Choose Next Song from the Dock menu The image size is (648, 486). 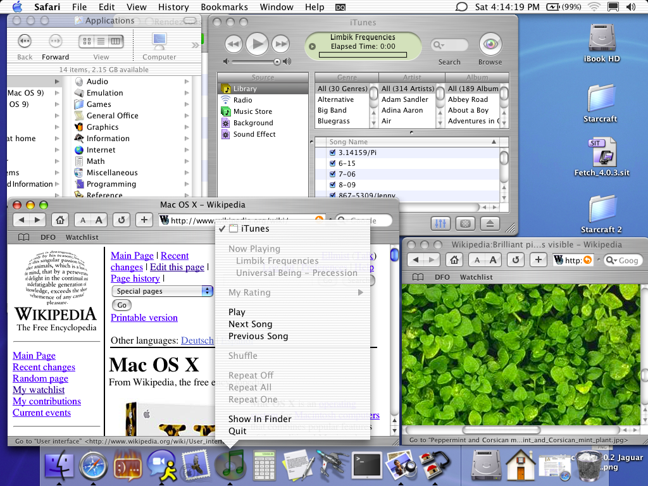(x=250, y=324)
